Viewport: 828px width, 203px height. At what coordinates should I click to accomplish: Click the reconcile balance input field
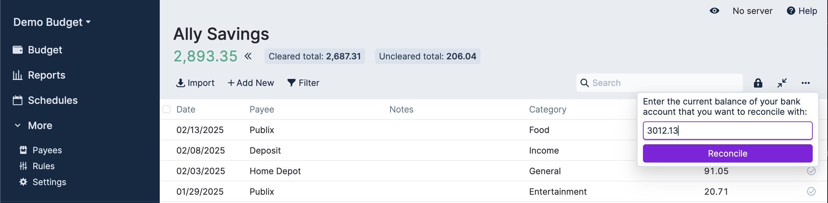pos(727,131)
